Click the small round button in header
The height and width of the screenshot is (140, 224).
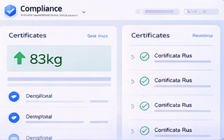click(138, 12)
